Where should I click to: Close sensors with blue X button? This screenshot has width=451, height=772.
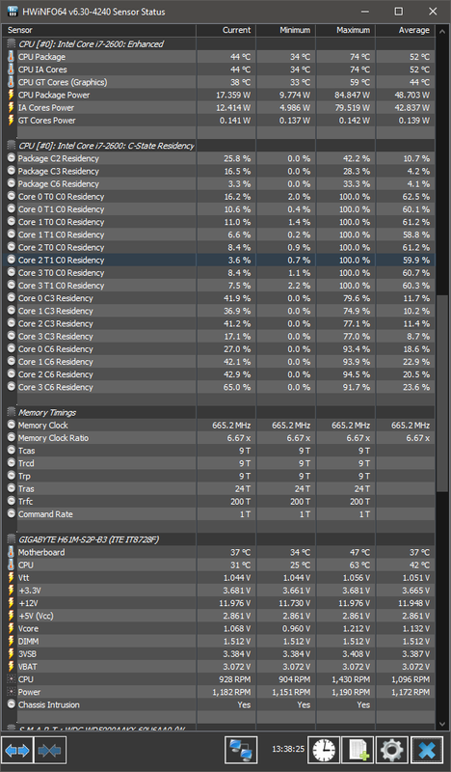click(x=426, y=751)
